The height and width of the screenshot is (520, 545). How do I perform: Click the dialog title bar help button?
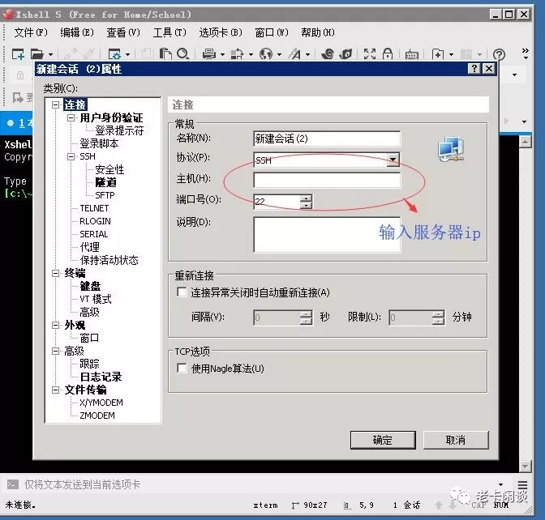[474, 69]
